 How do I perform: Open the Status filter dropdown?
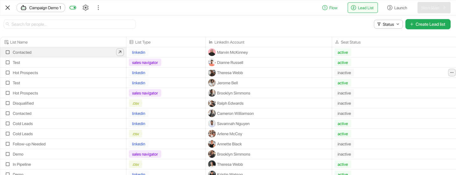coord(388,24)
